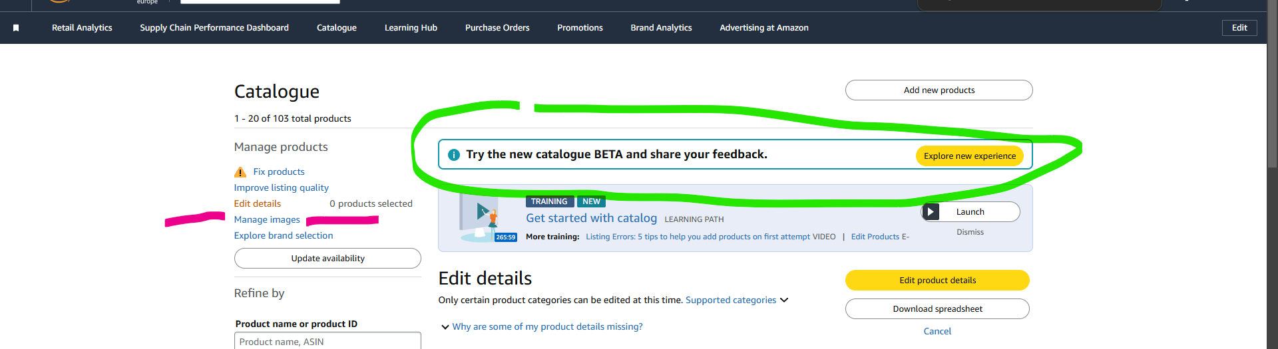Expand the Supported categories dropdown

[x=784, y=300]
